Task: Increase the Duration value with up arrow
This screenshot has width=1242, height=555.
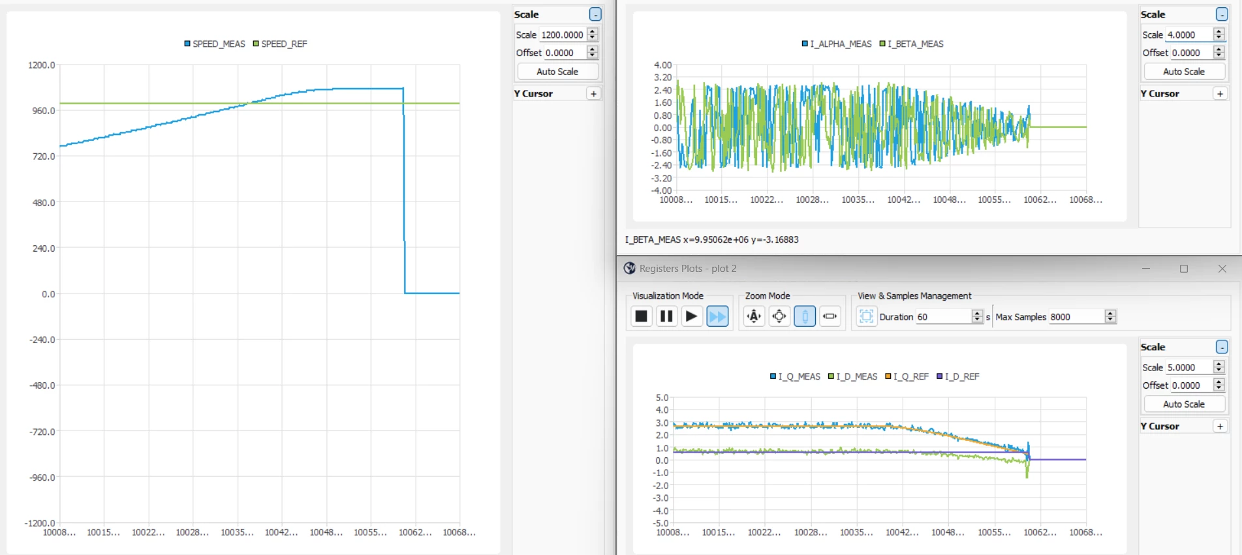Action: click(977, 313)
